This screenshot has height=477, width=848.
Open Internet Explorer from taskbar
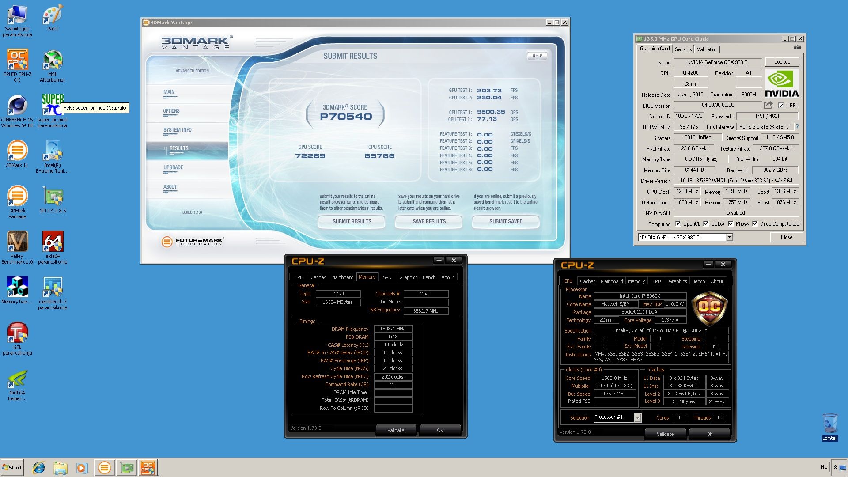[39, 467]
